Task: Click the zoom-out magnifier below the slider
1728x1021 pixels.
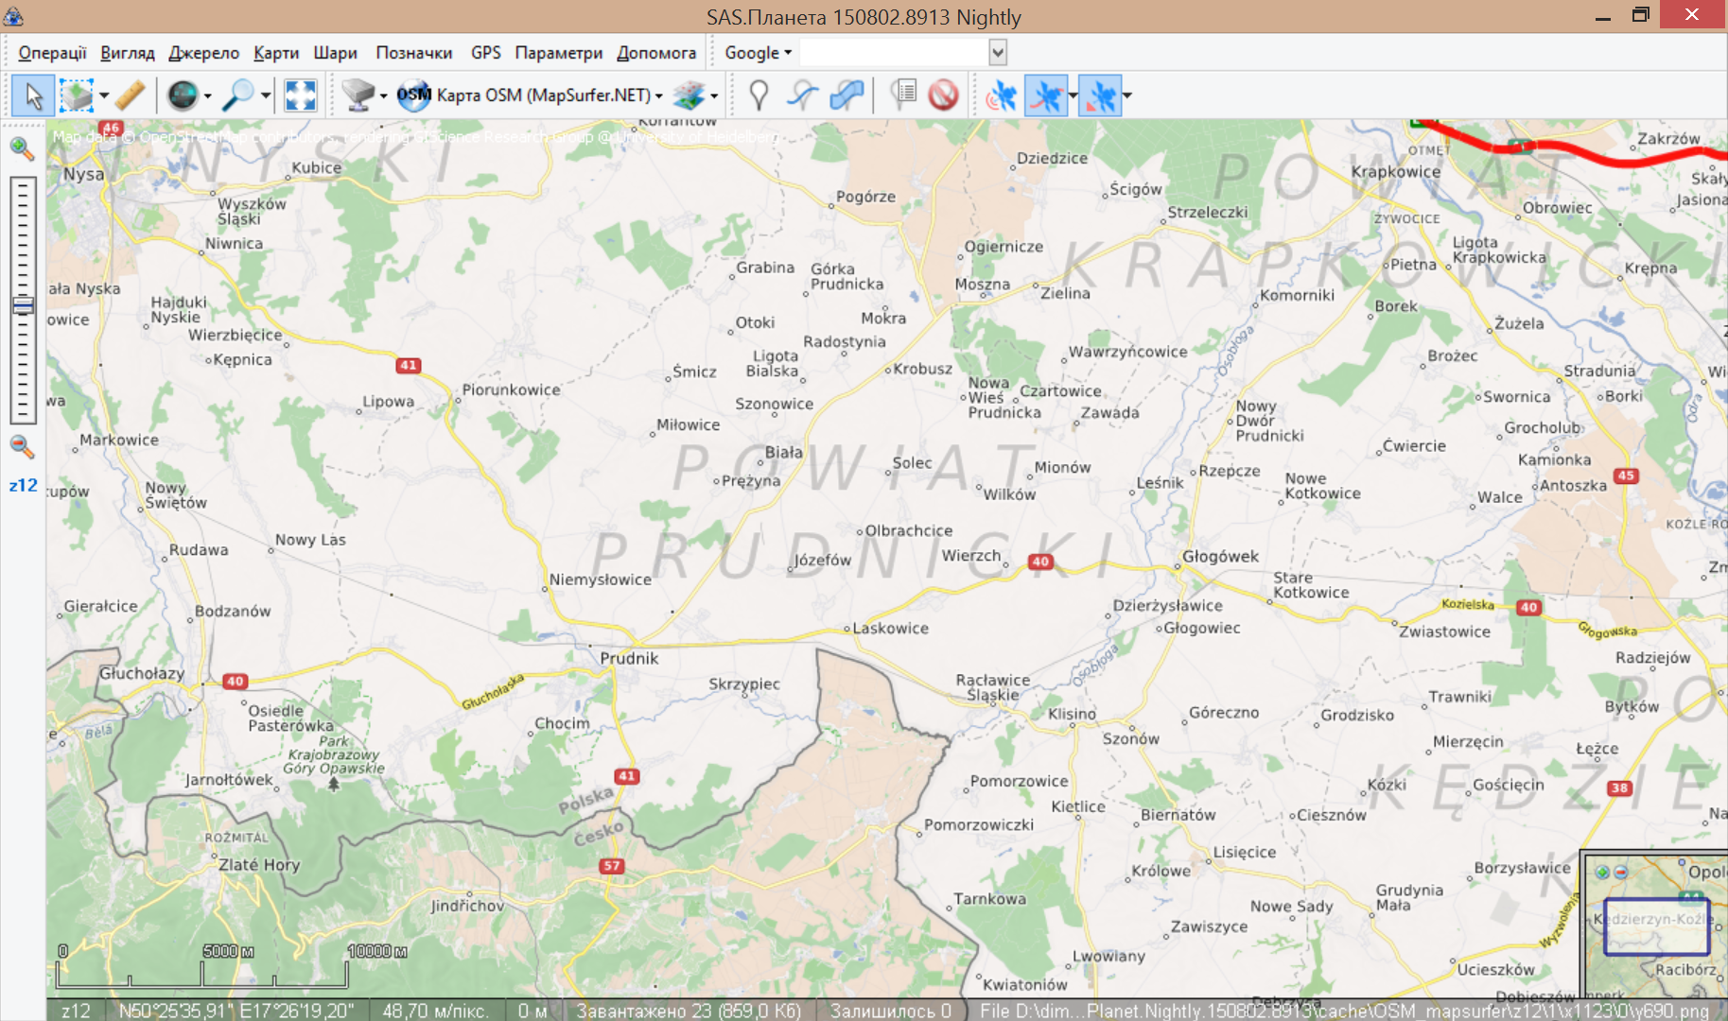Action: coord(22,446)
